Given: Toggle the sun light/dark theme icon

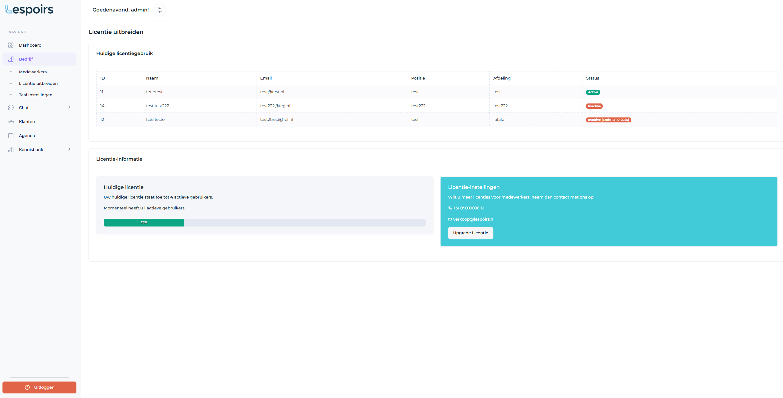Looking at the screenshot, I should [x=160, y=10].
